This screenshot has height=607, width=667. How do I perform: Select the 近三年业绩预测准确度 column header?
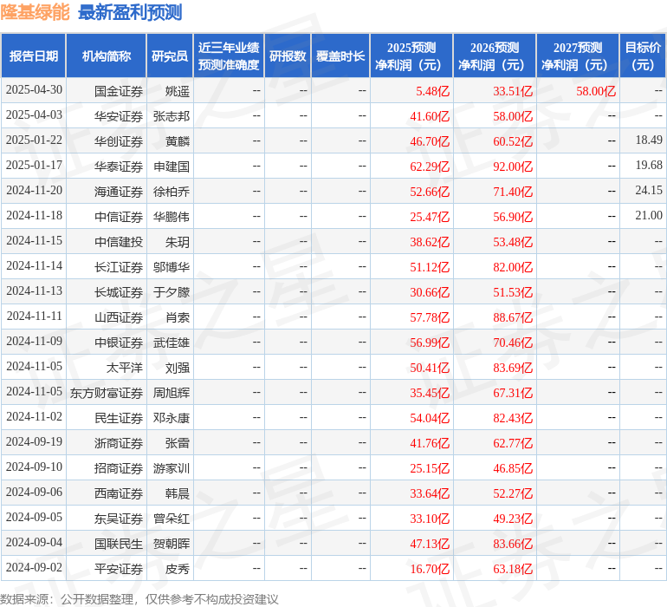point(228,56)
